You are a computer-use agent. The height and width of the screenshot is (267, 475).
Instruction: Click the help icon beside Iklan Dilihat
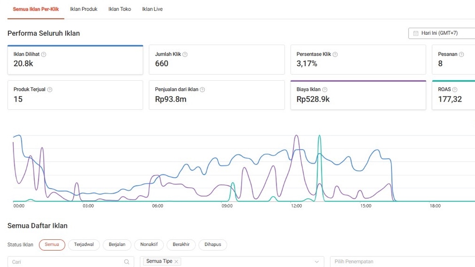pyautogui.click(x=44, y=54)
